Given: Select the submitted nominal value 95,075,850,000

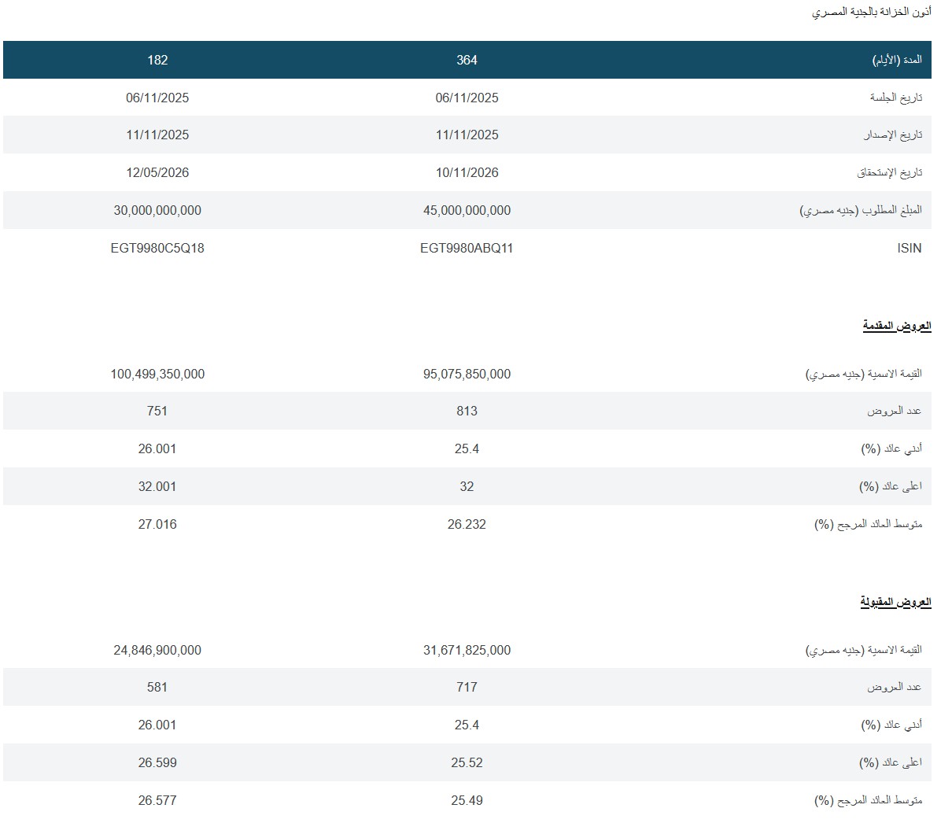Looking at the screenshot, I should coord(467,374).
